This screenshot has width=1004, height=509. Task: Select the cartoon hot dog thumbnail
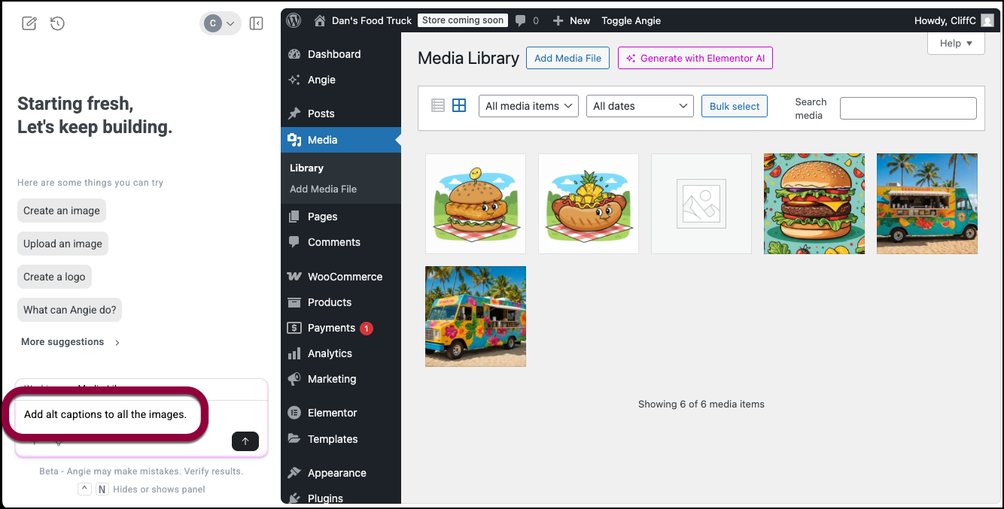coord(589,204)
